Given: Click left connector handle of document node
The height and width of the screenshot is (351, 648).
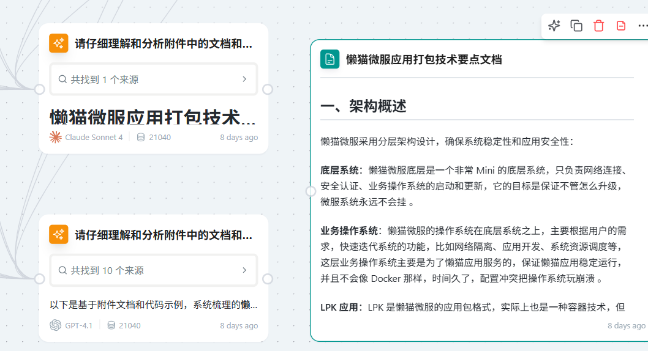Looking at the screenshot, I should click(311, 191).
